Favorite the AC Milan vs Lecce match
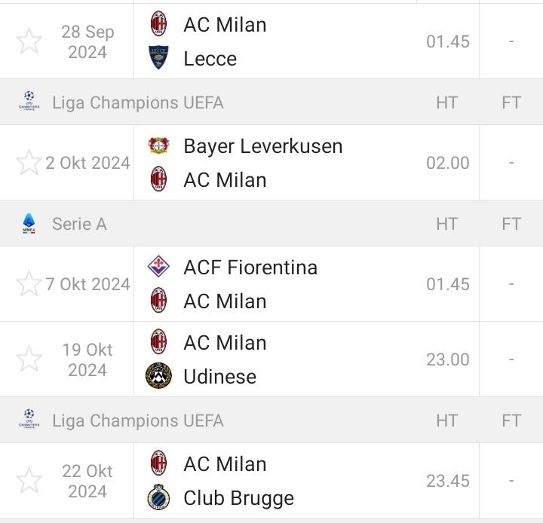The height and width of the screenshot is (523, 543). 29,41
